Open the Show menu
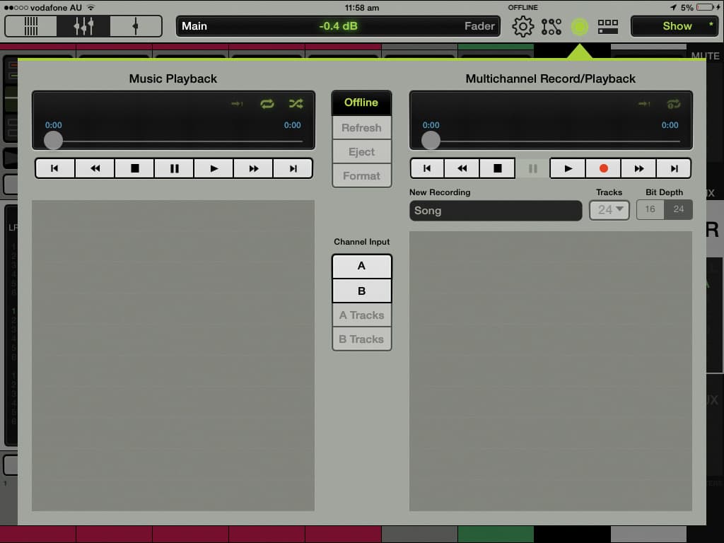Screen dimensions: 724x543 (675, 26)
